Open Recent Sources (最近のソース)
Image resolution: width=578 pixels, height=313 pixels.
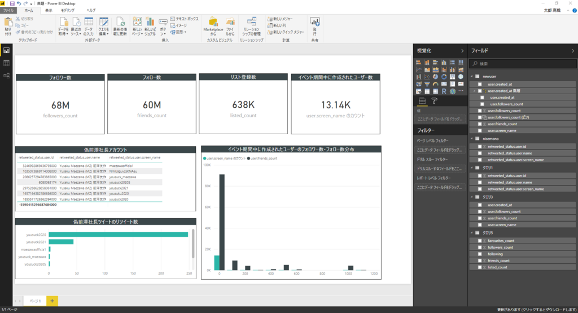tap(76, 26)
